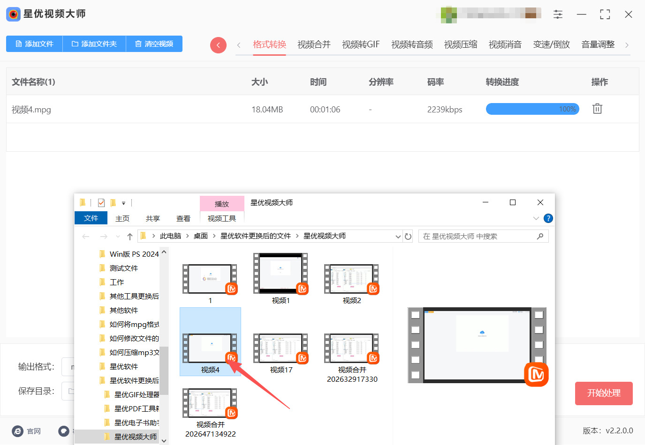645x445 pixels.
Task: Select 工作 folder in tree
Action: [x=112, y=282]
